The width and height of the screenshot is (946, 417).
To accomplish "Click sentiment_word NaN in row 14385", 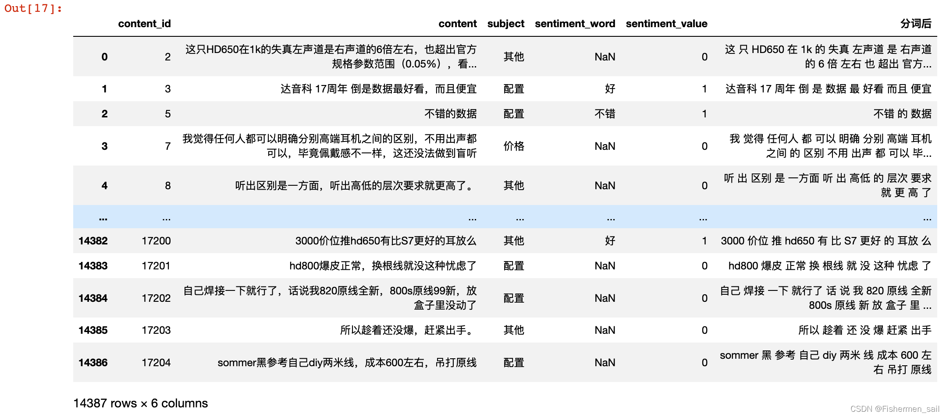I will click(x=605, y=330).
